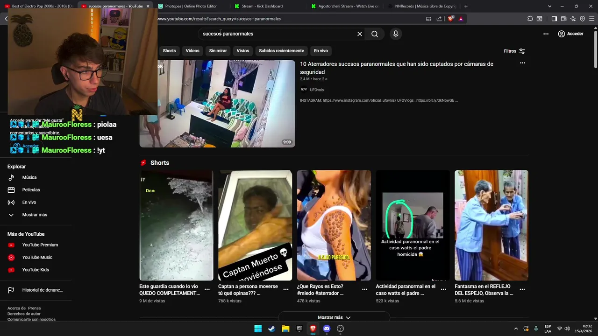Open Steam from the taskbar
The width and height of the screenshot is (598, 336).
coord(271,329)
